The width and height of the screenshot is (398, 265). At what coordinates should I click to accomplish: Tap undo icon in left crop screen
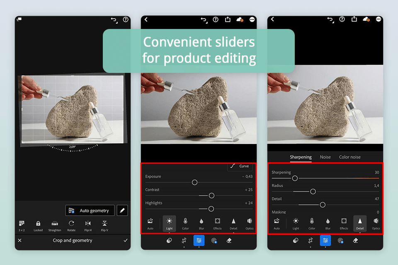[114, 20]
